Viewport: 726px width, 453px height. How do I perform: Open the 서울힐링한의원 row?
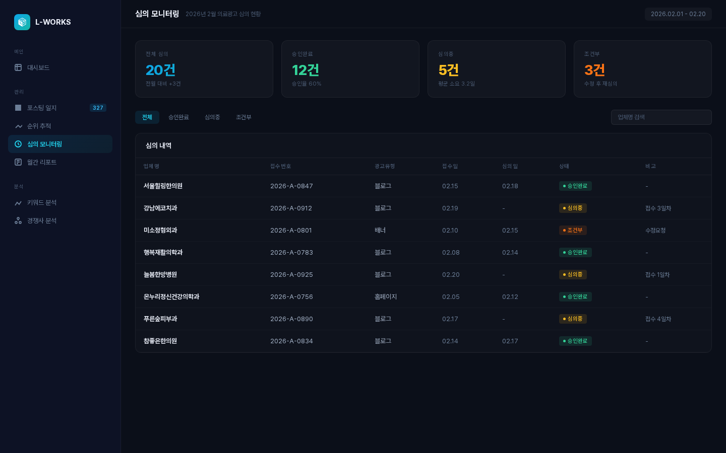pos(163,186)
